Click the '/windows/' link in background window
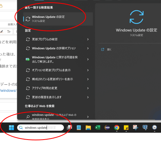This screenshot has width=161, height=143. click(x=8, y=90)
